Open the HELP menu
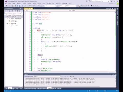The height and width of the screenshot is (92, 123). pyautogui.click(x=70, y=4)
